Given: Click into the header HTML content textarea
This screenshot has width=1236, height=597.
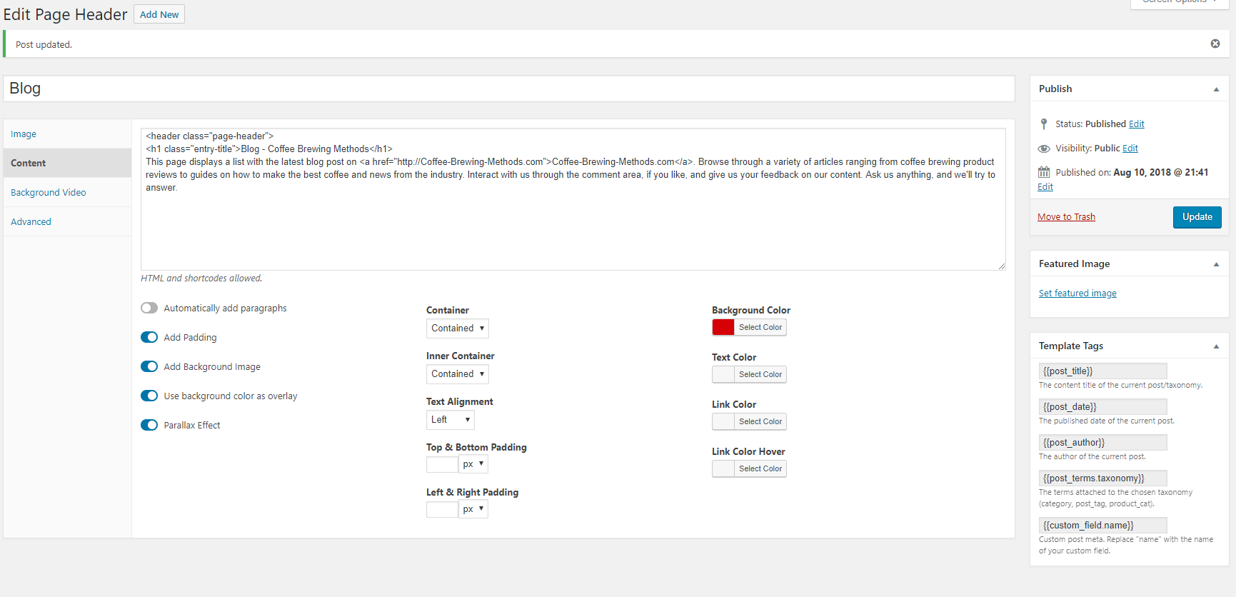Looking at the screenshot, I should [x=573, y=199].
